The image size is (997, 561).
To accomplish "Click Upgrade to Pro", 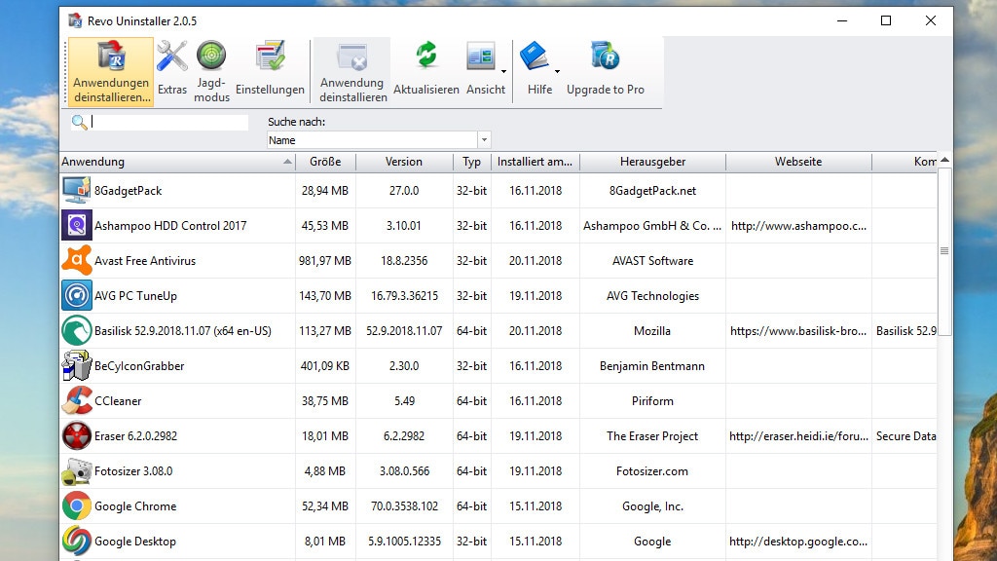I will pyautogui.click(x=606, y=68).
